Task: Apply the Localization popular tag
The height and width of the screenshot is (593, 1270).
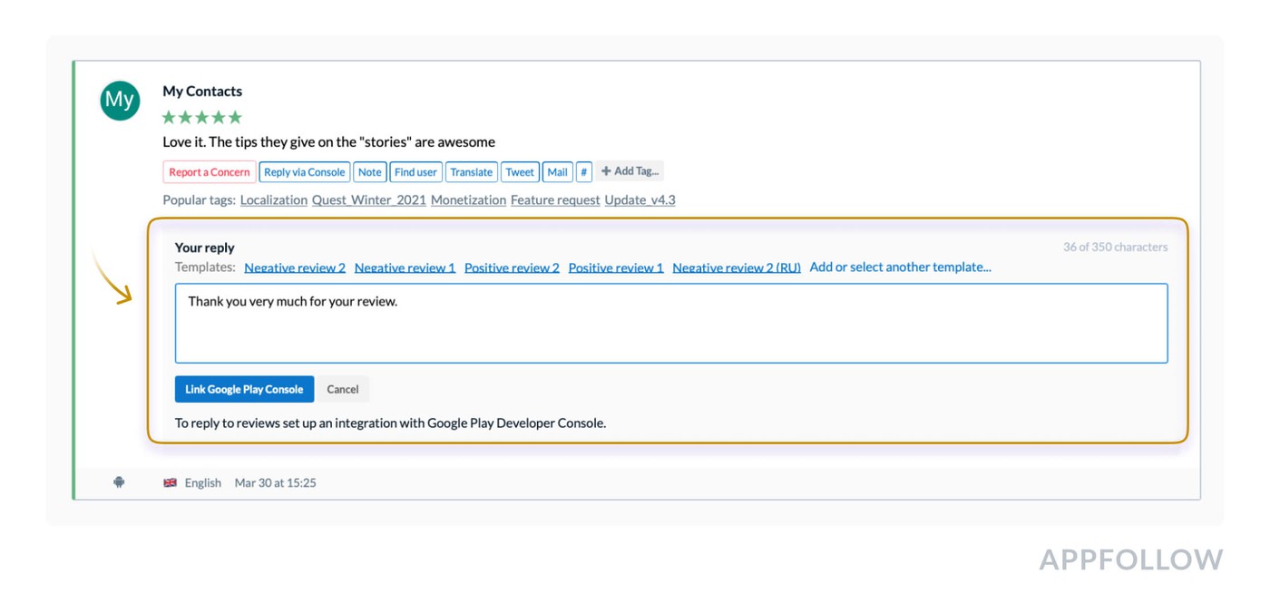Action: 274,199
